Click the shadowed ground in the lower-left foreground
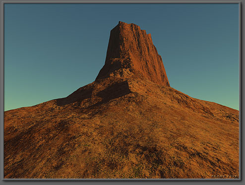Image resolution: width=245 pixels, height=185 pixels. (25, 148)
